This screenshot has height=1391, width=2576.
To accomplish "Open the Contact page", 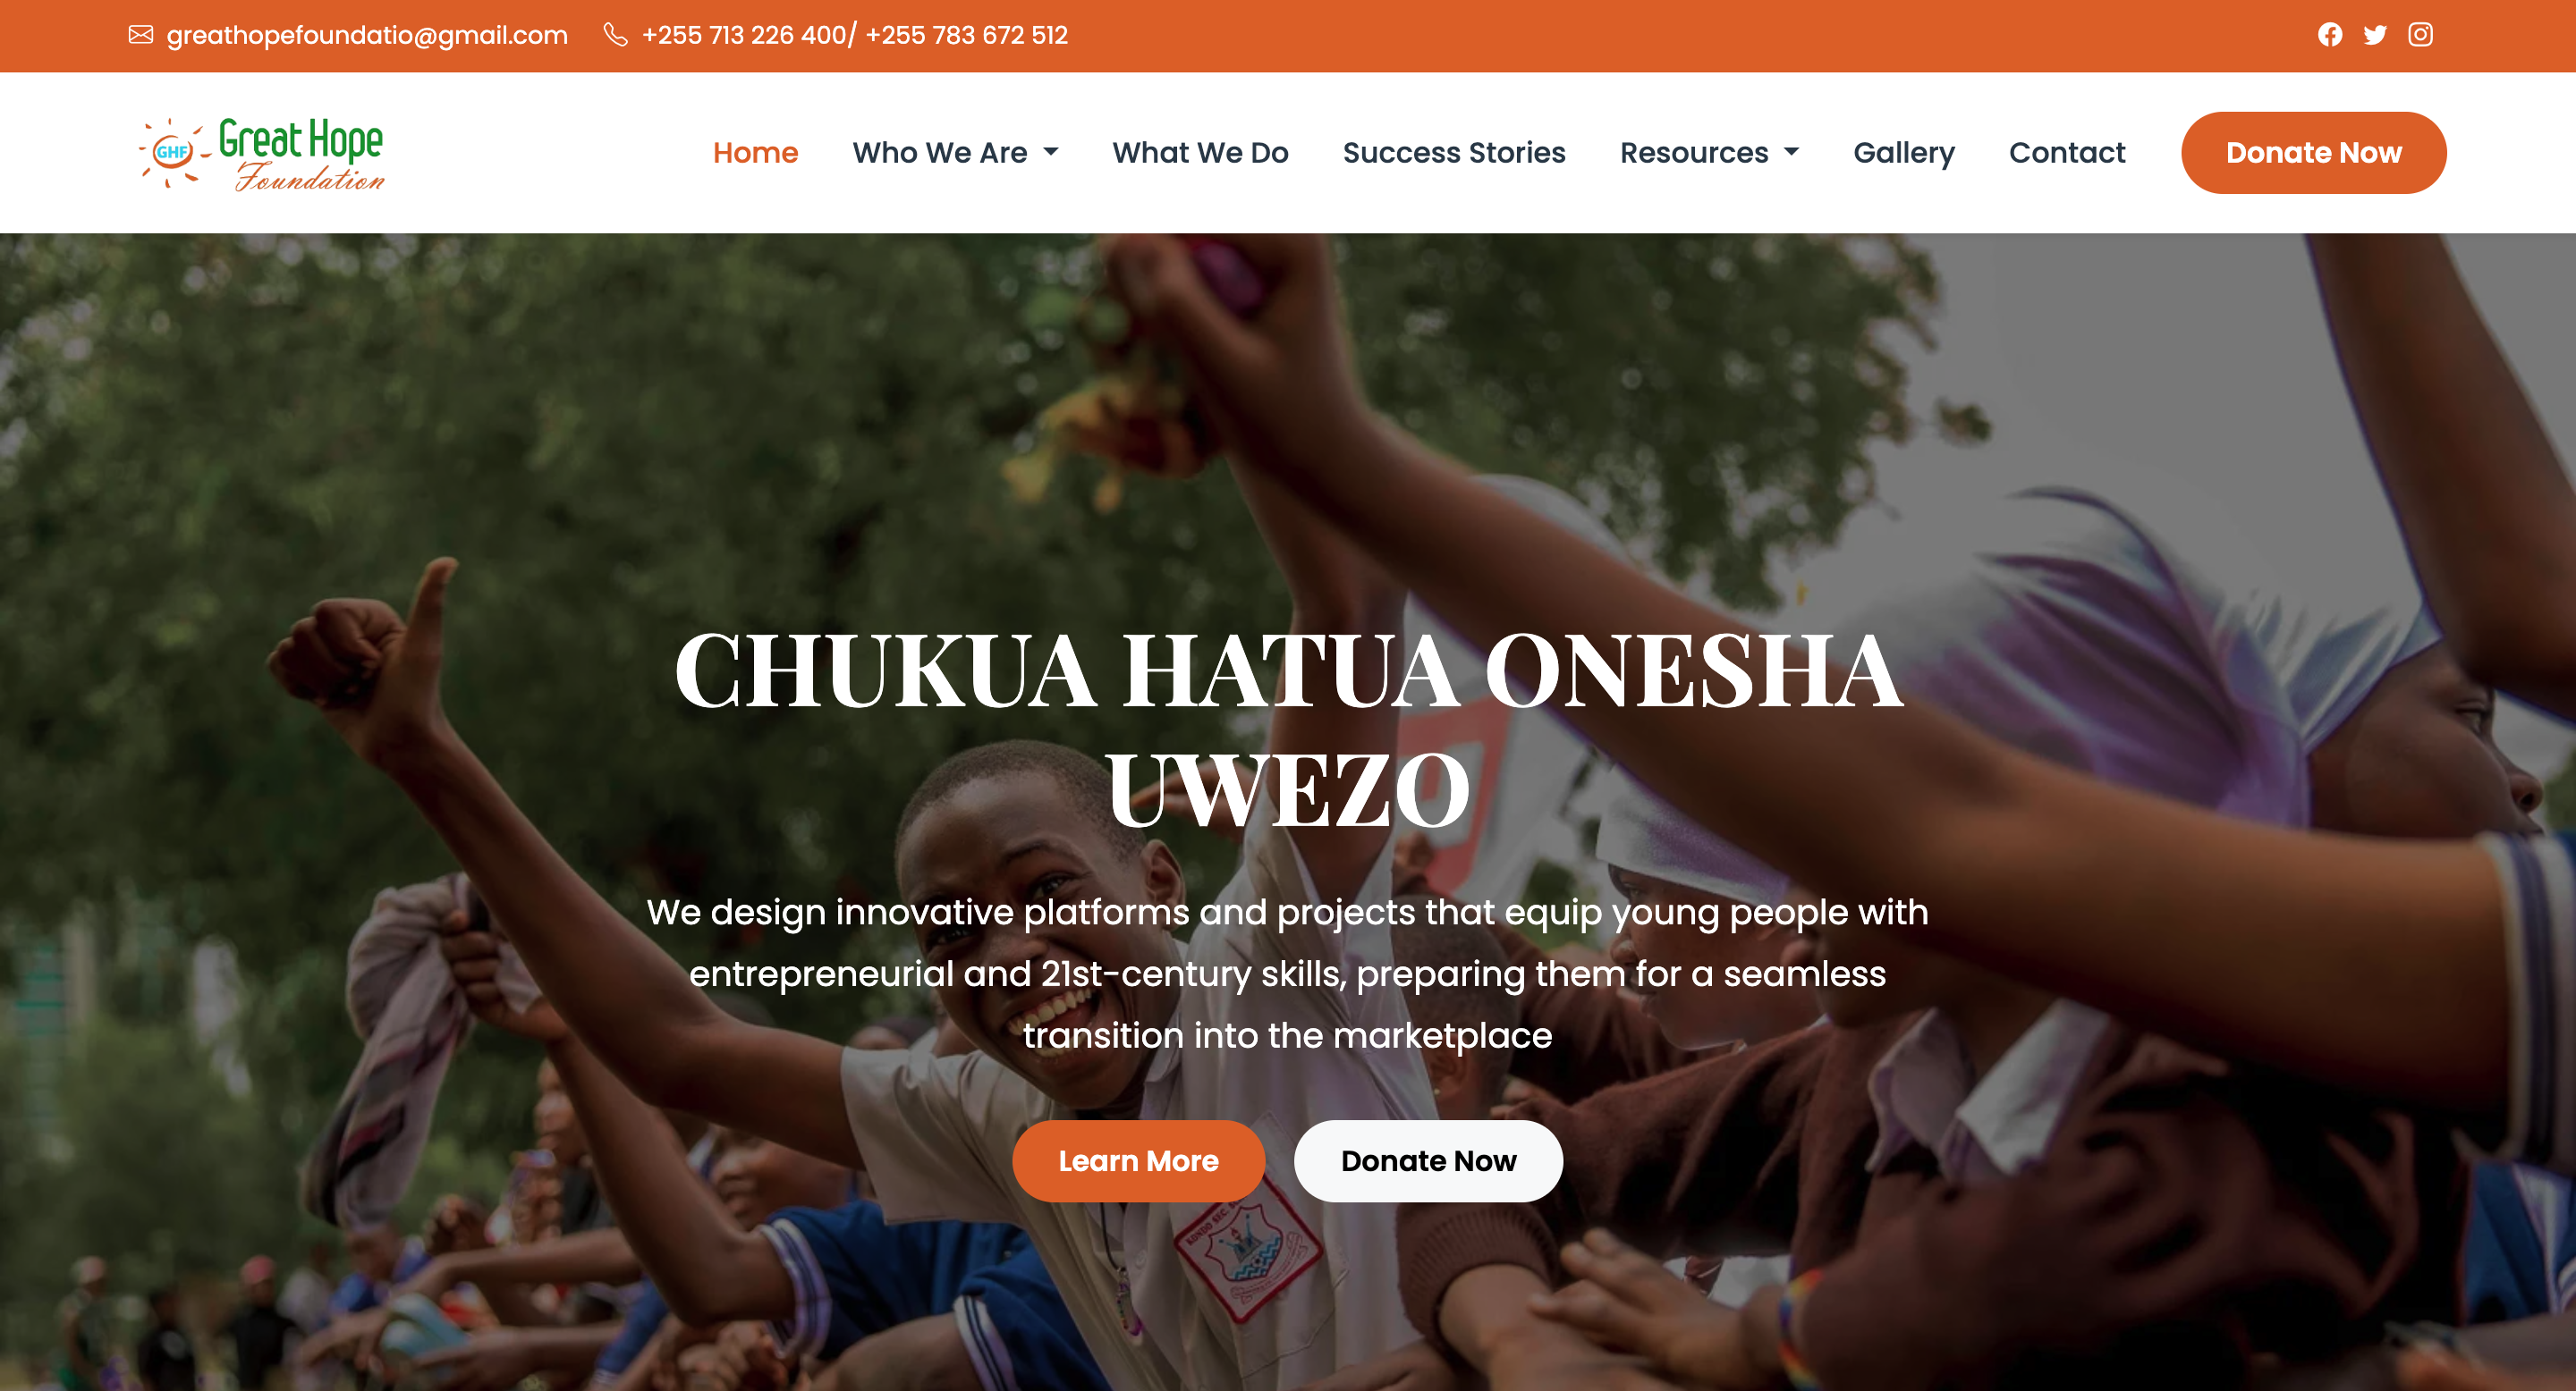I will [x=2067, y=153].
